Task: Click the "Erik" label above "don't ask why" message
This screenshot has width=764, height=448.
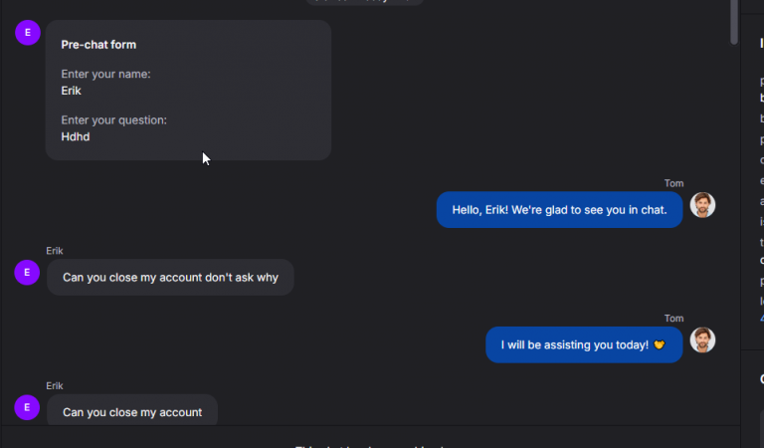Action: coord(55,251)
